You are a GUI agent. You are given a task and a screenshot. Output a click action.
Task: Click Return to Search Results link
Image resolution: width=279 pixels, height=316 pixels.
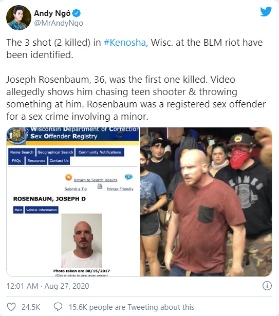[96, 180]
